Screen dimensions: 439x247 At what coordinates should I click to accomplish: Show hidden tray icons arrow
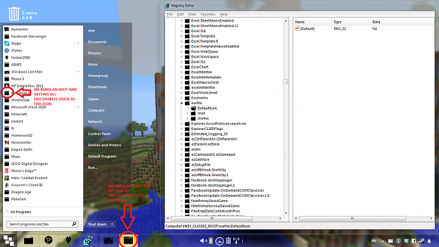383,241
